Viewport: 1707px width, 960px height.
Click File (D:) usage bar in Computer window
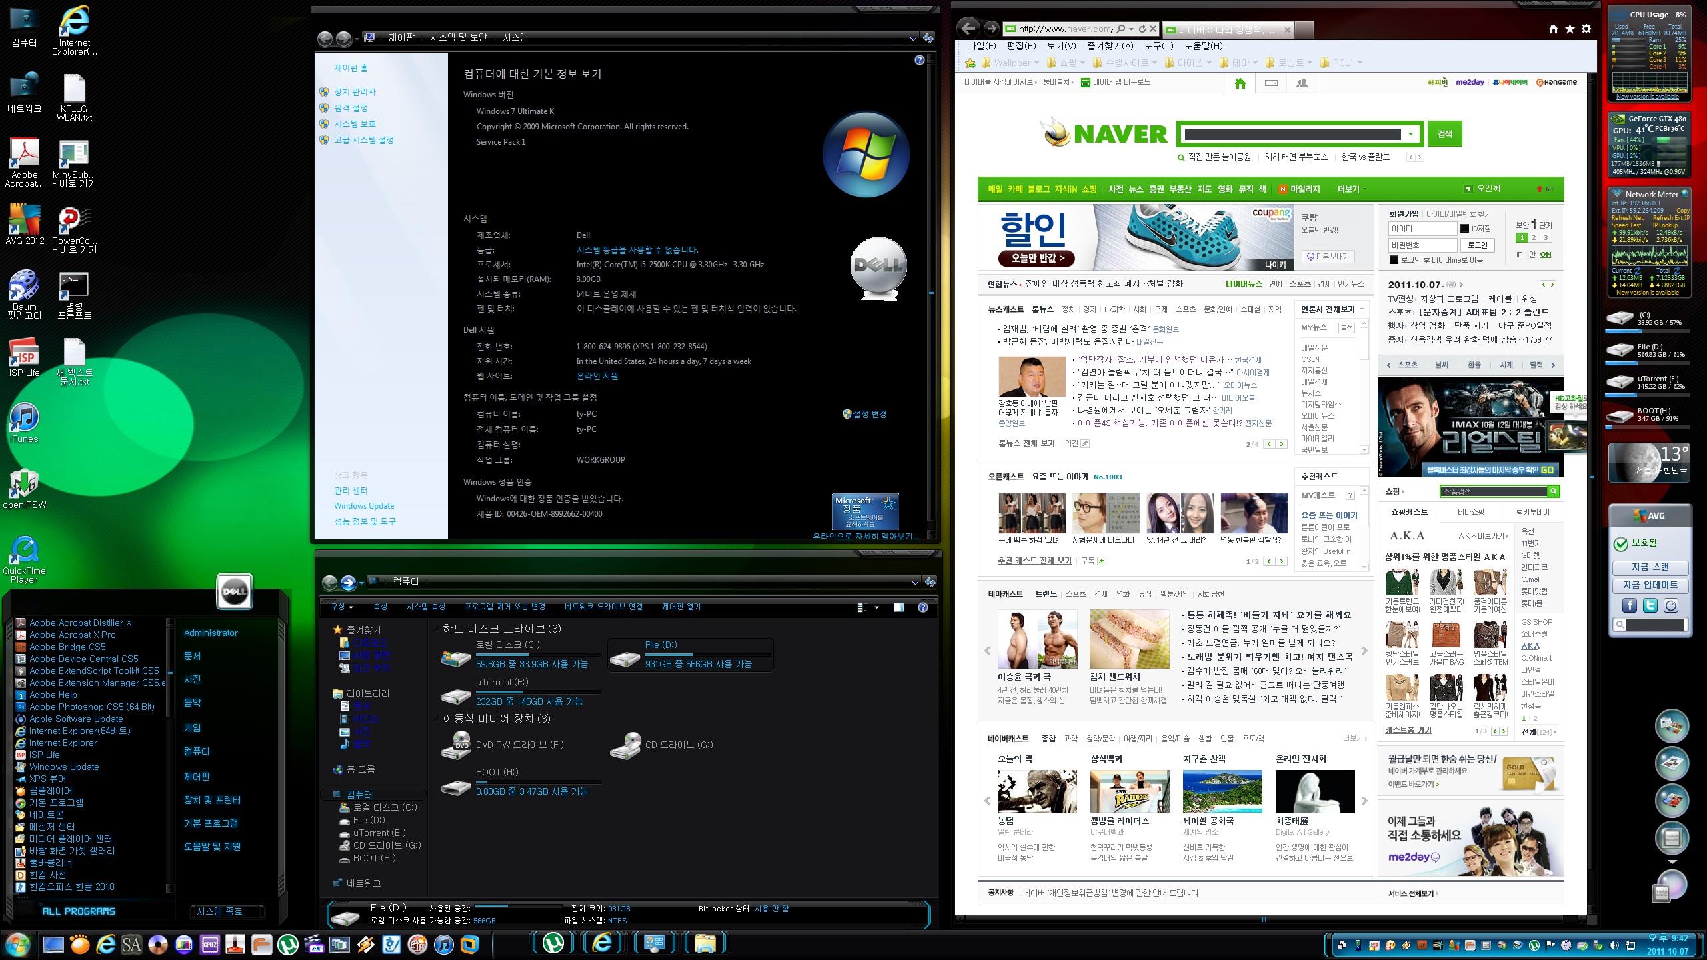click(708, 654)
